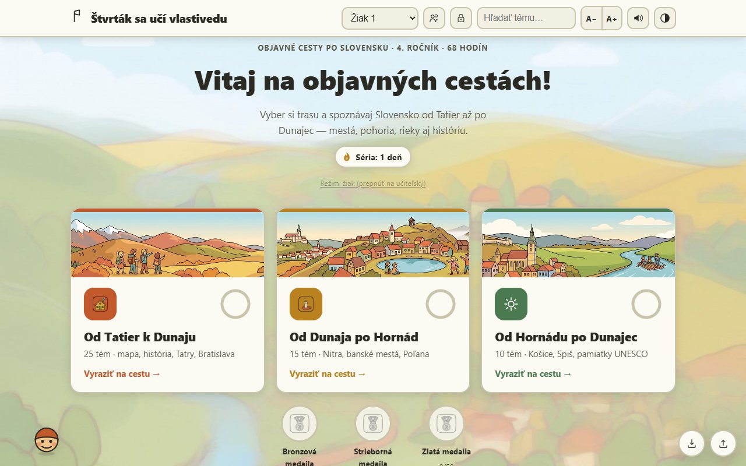This screenshot has width=746, height=466.
Task: Open the hillside town with pond illustration
Action: pos(373,244)
